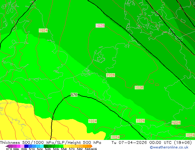
Task: Click legend value 534
Action: point(48,149)
